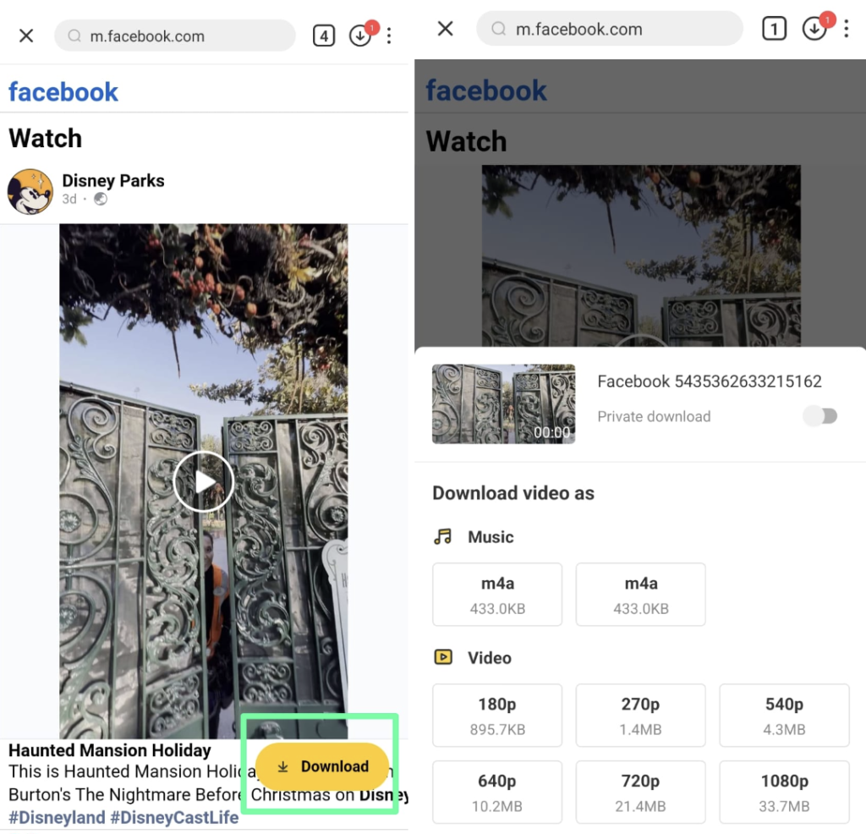The image size is (866, 834).
Task: Toggle the Private download switch
Action: (x=820, y=416)
